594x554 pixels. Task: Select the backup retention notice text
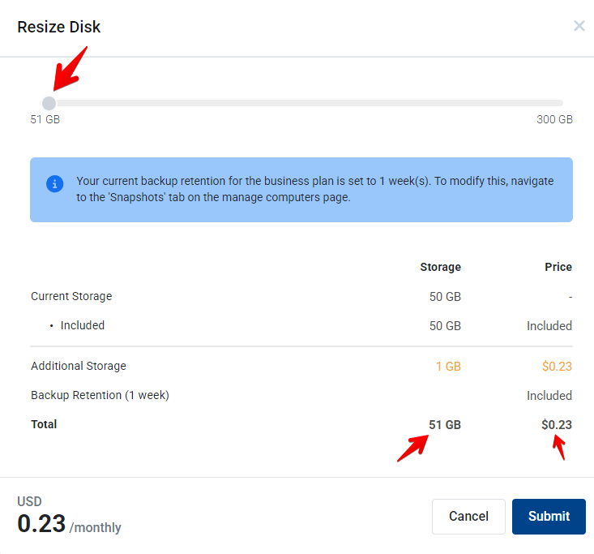[x=314, y=189]
